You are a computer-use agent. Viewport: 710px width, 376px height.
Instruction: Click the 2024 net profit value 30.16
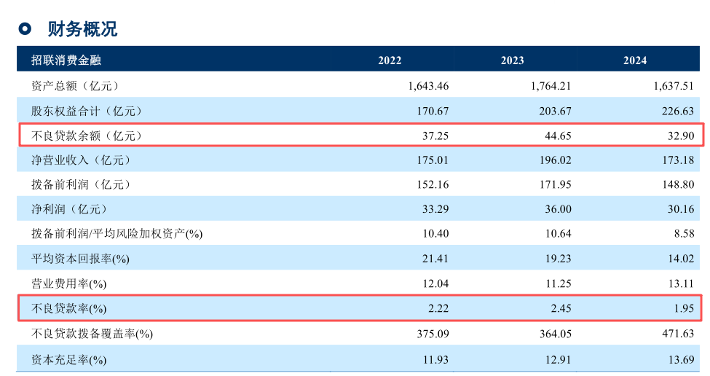pyautogui.click(x=681, y=209)
